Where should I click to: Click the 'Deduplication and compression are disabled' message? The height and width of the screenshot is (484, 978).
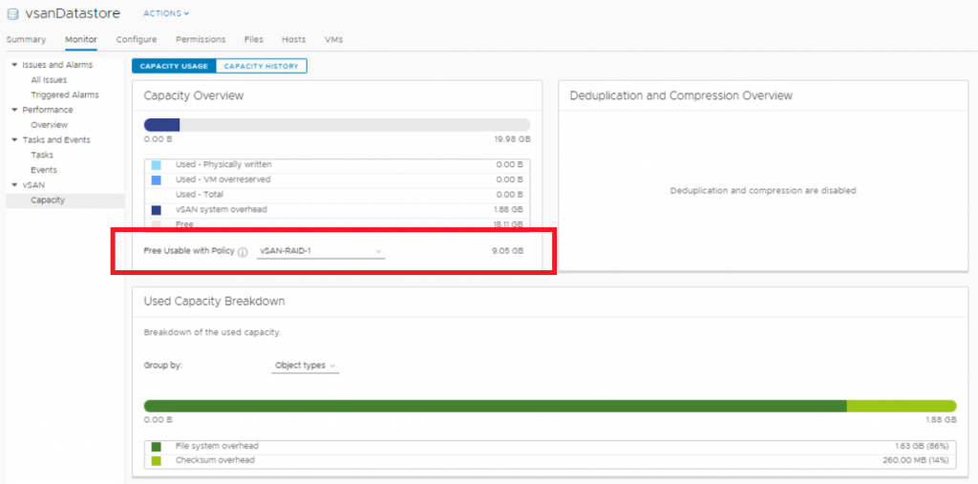click(763, 190)
